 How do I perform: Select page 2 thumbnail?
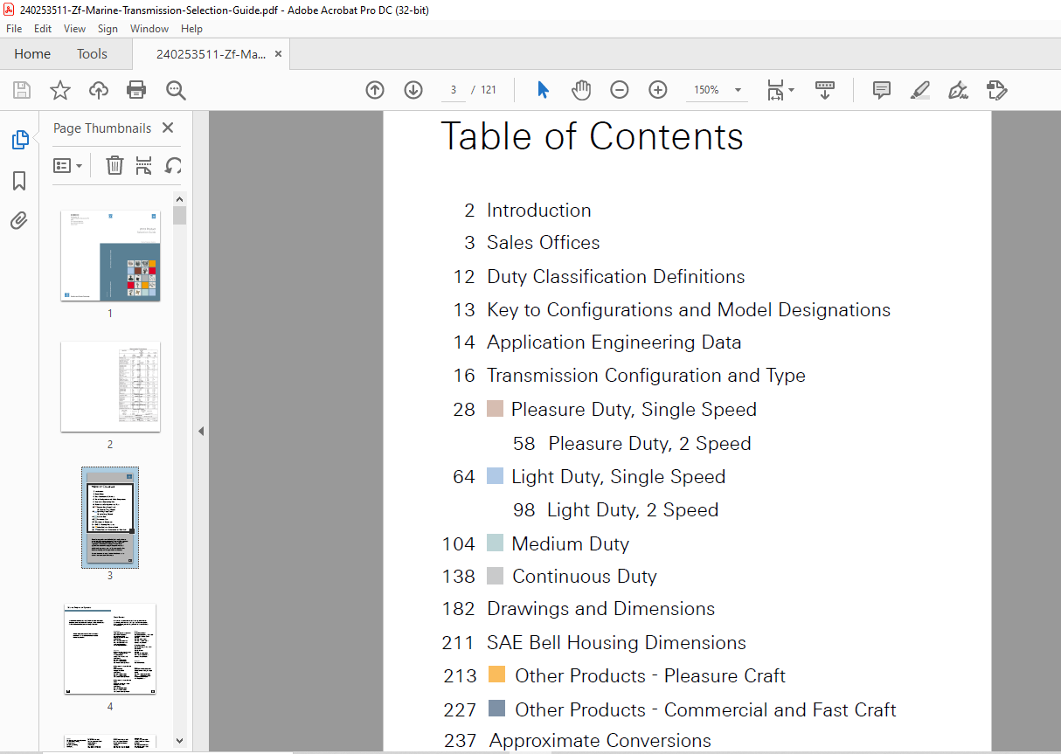(110, 386)
